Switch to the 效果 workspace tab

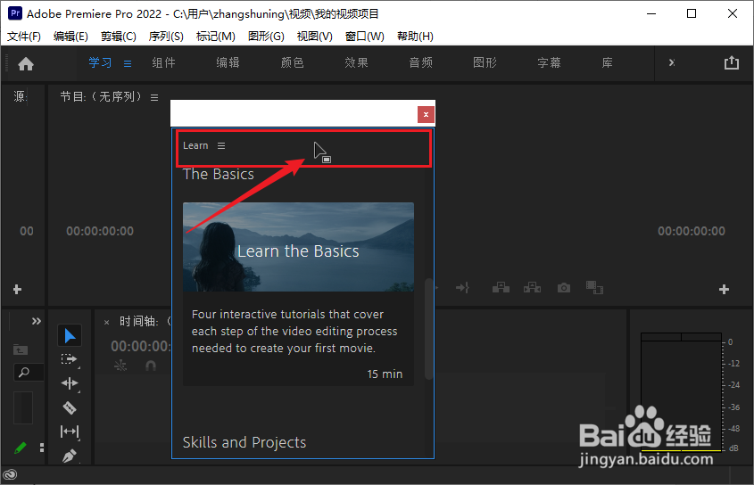(356, 62)
